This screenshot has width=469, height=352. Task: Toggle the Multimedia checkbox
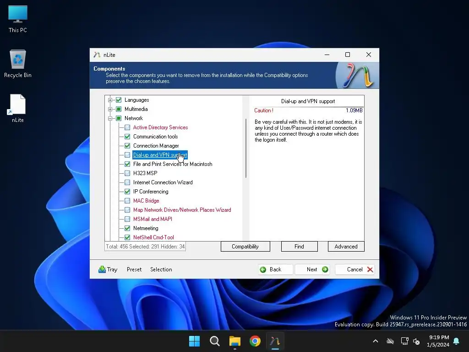pyautogui.click(x=119, y=109)
